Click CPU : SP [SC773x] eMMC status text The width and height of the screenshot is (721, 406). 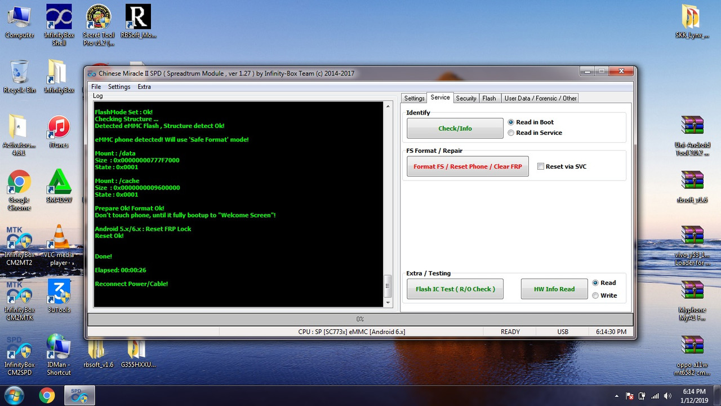point(351,332)
